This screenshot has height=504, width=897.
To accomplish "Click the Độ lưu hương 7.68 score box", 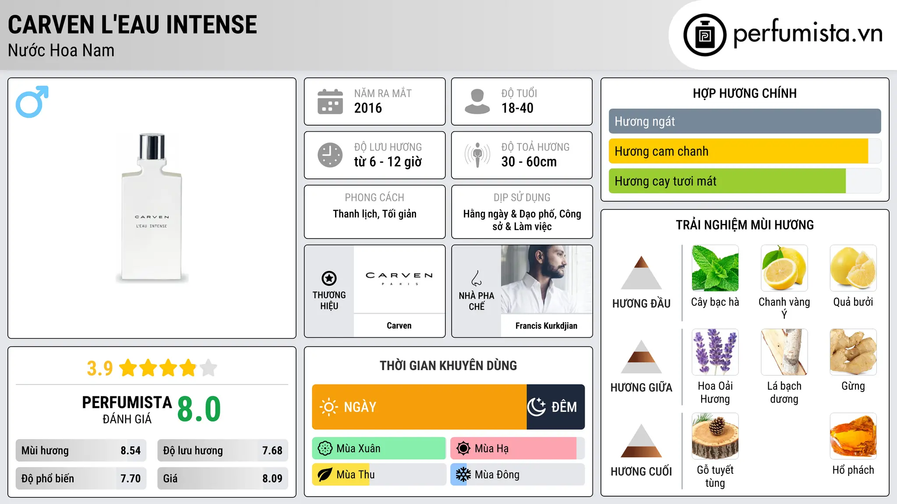I will [222, 451].
